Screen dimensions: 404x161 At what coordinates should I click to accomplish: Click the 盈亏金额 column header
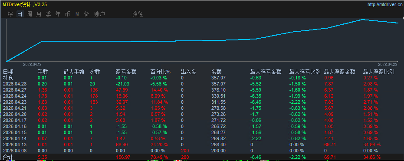(126, 72)
